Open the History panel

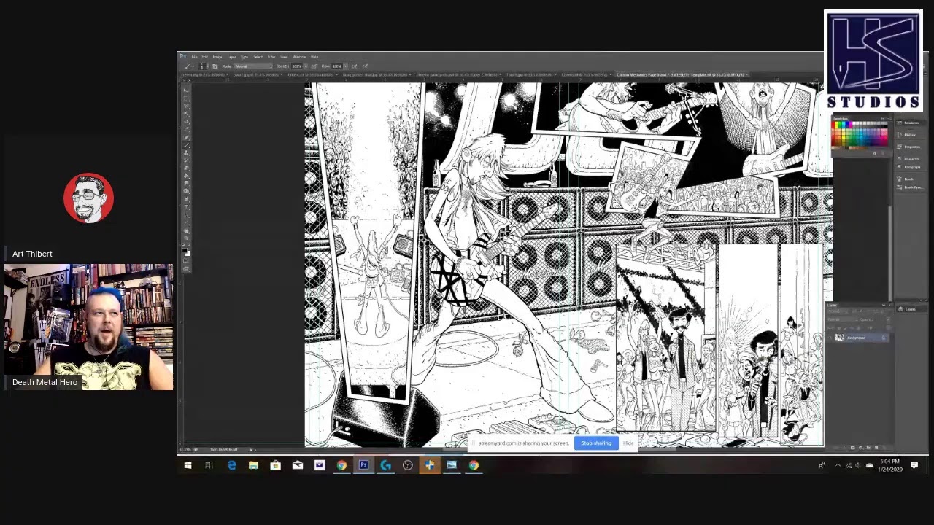tap(910, 135)
